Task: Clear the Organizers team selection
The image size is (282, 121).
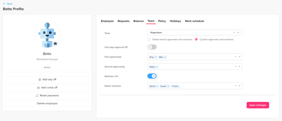Action: (x=234, y=33)
